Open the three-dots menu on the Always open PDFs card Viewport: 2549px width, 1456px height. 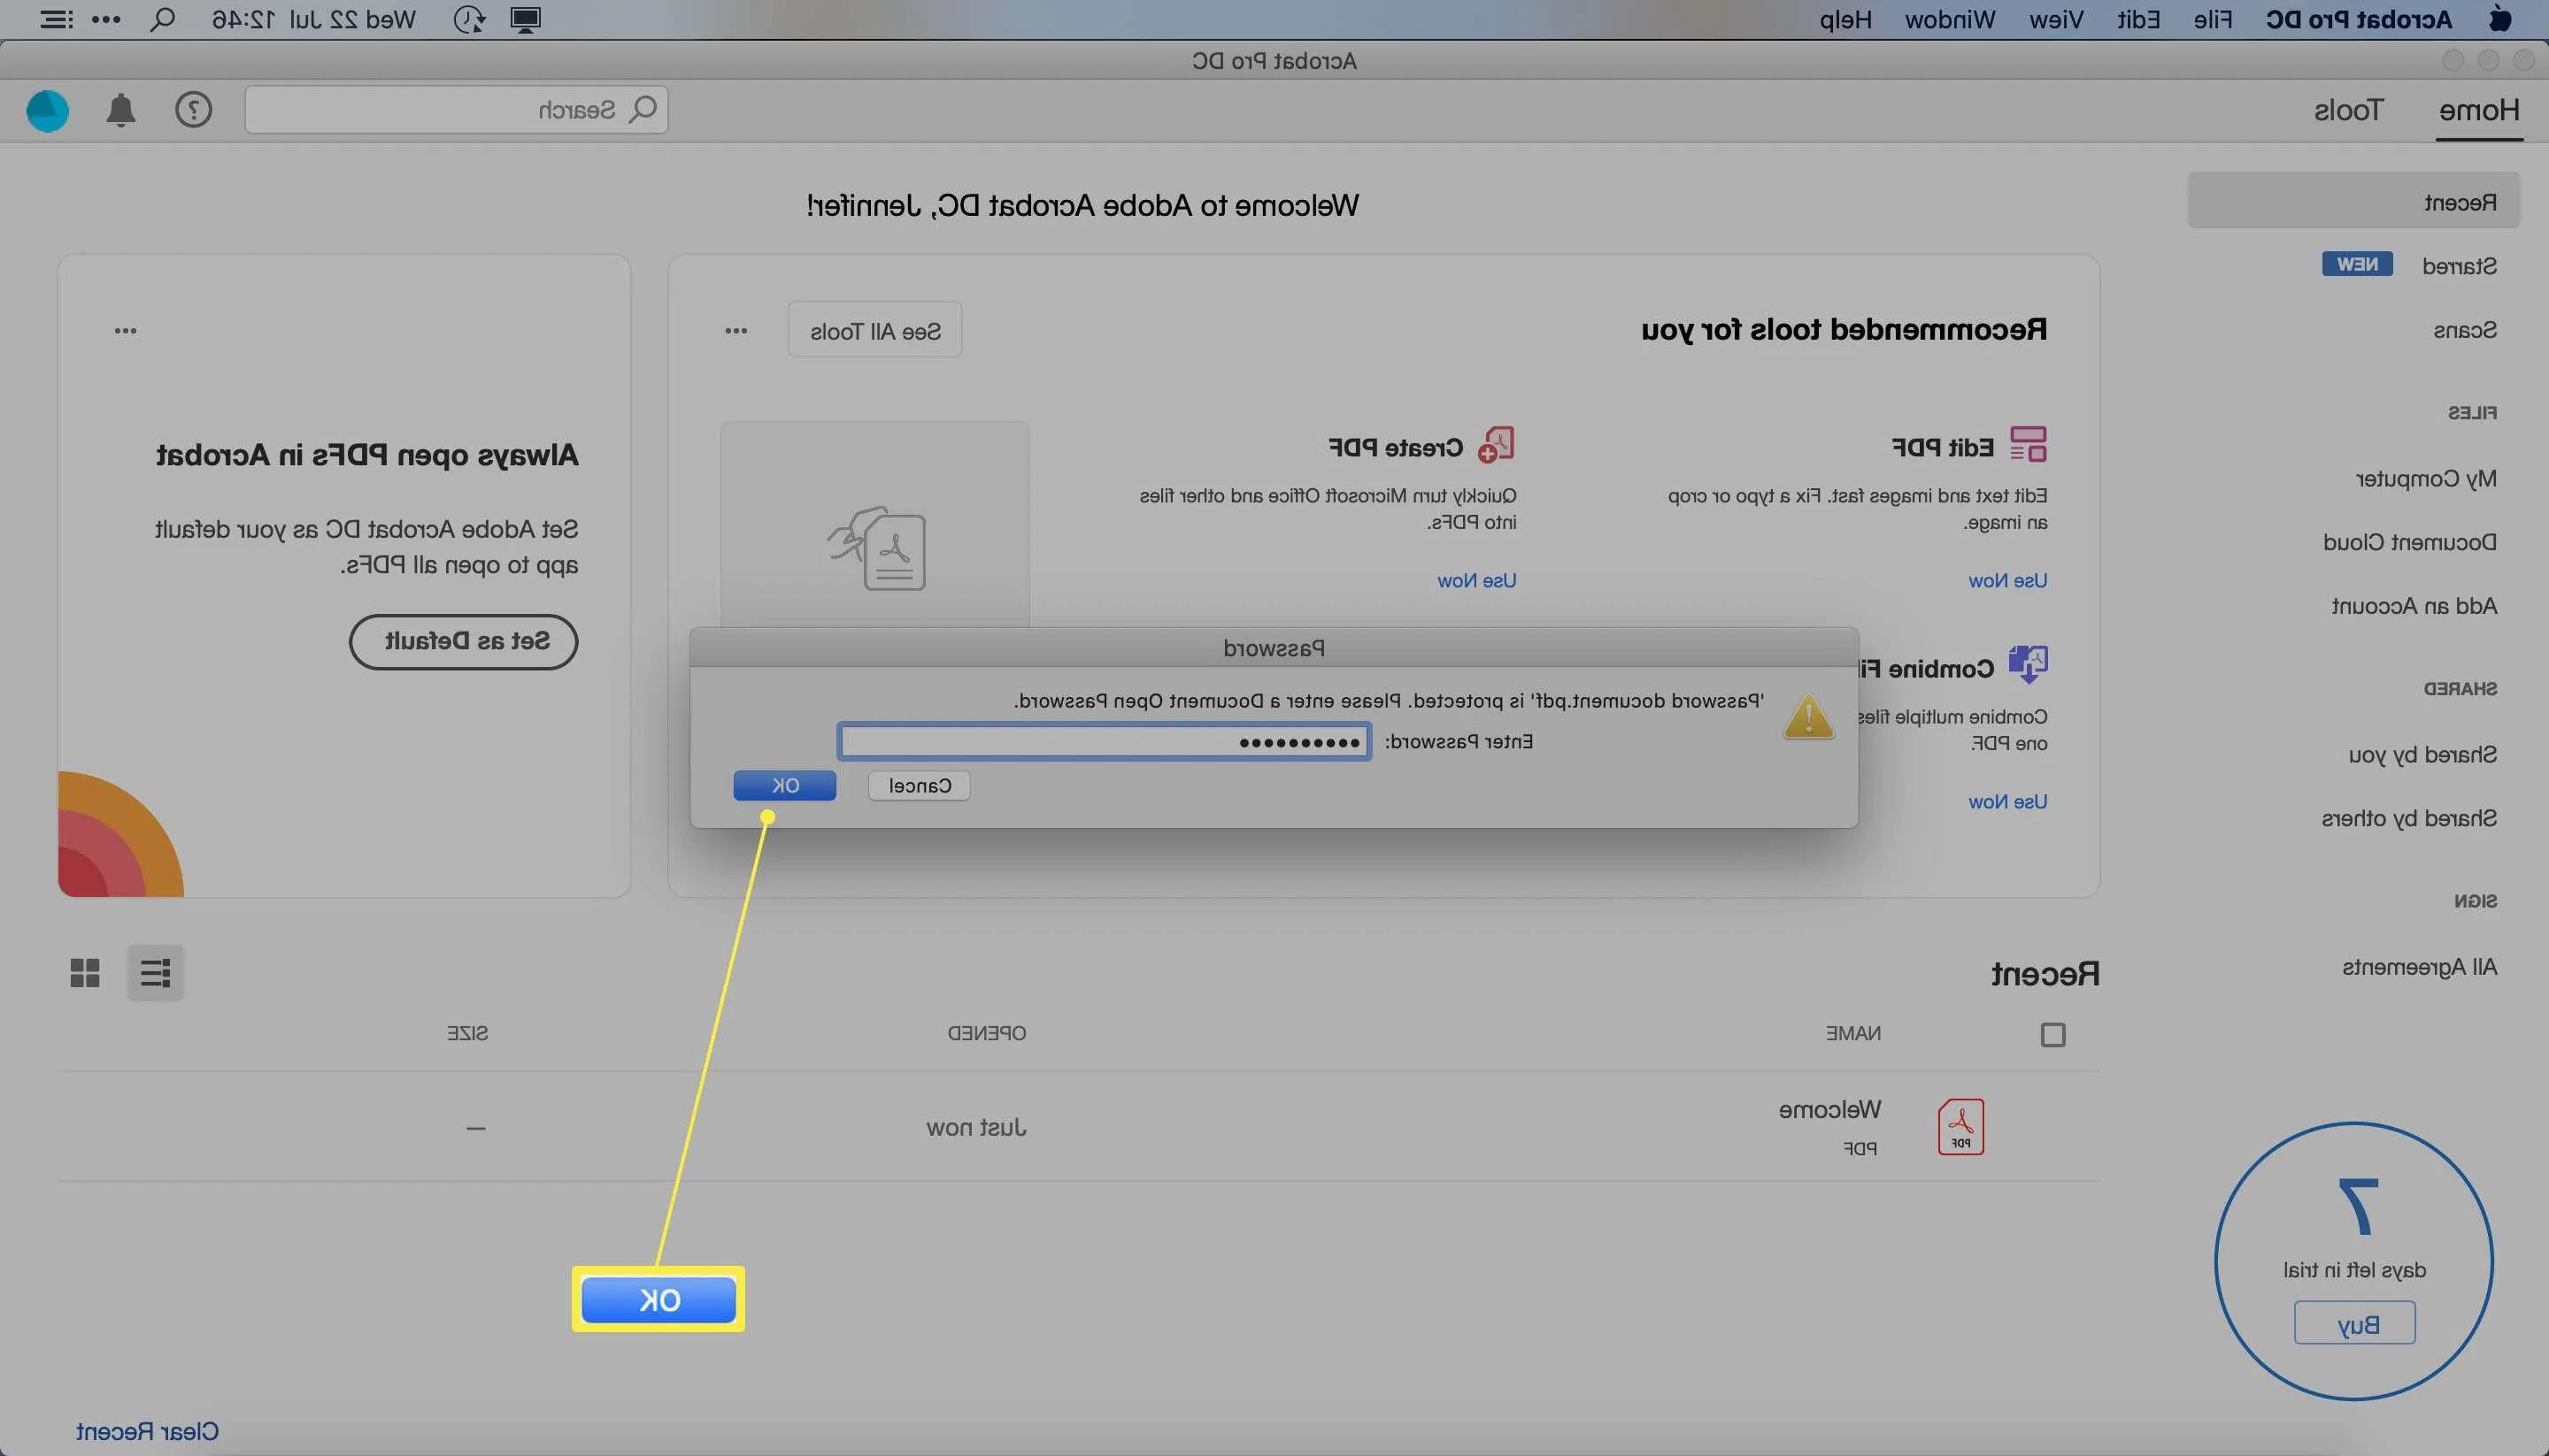[125, 330]
